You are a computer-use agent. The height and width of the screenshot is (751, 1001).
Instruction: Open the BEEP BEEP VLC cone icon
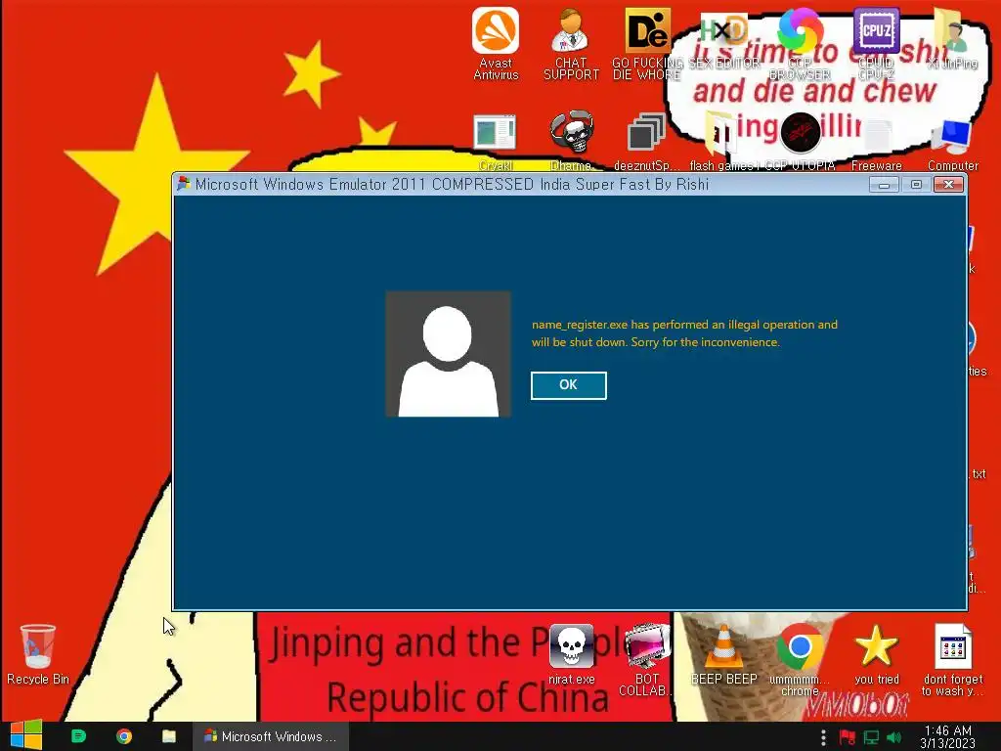tap(723, 654)
